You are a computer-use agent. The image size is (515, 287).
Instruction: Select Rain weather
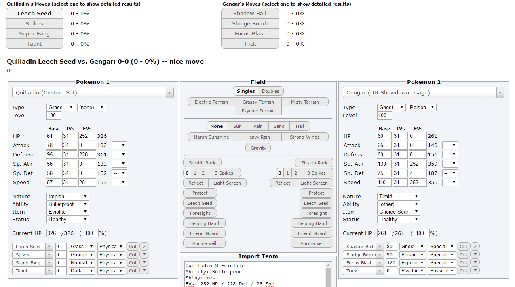[258, 126]
